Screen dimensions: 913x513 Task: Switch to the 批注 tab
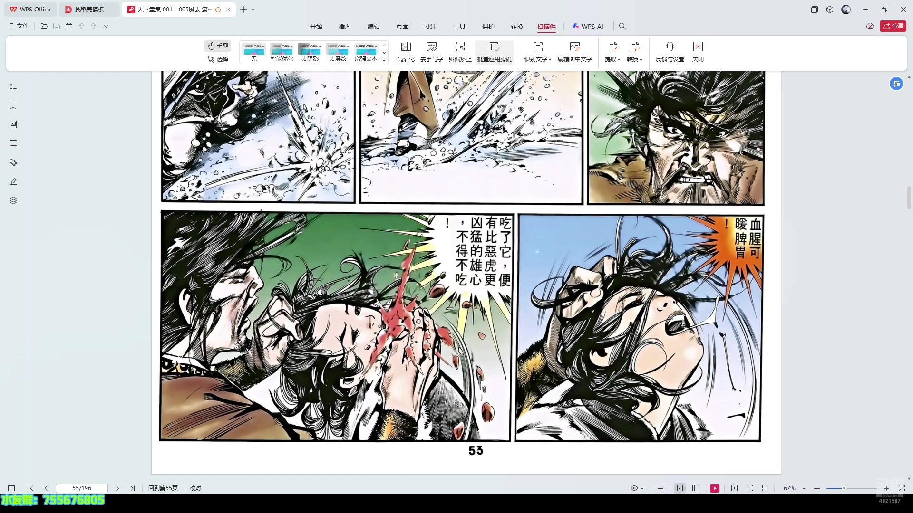coord(431,27)
